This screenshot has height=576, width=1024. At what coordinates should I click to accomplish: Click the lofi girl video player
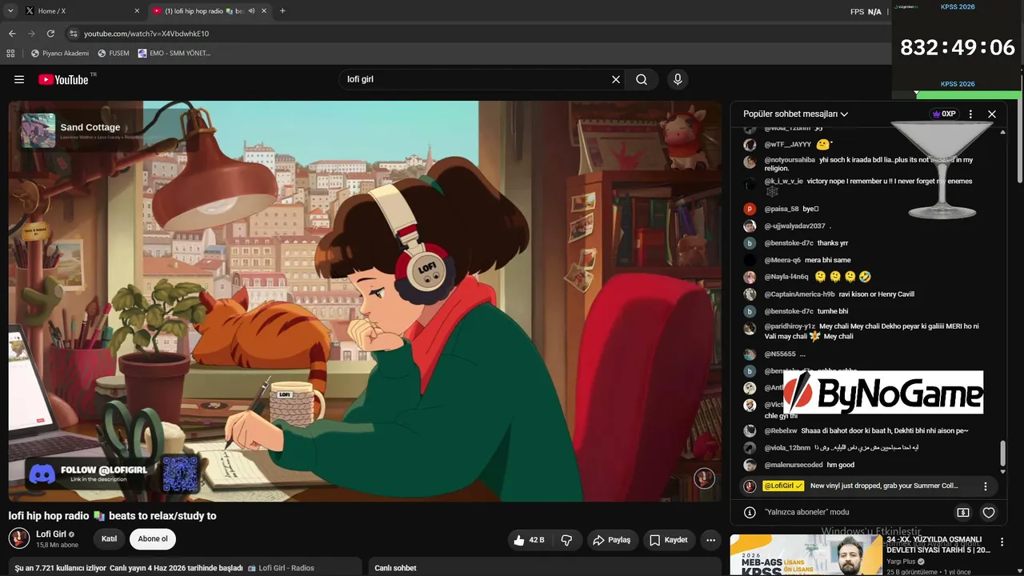(365, 301)
